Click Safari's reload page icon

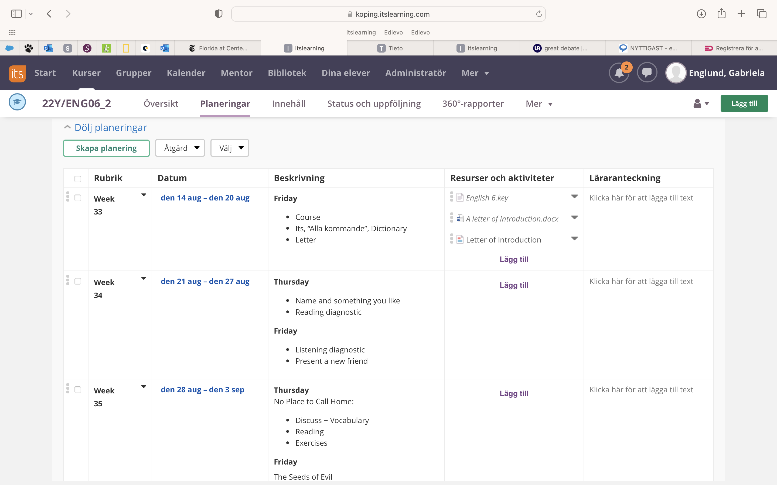[x=539, y=14]
